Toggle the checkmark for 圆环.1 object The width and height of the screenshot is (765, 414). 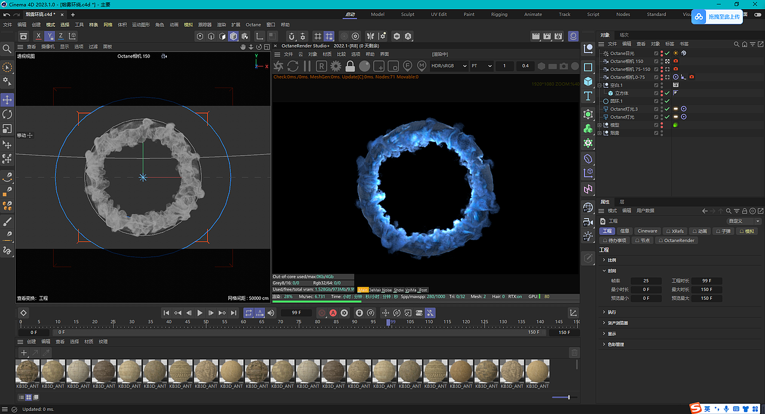pyautogui.click(x=667, y=101)
